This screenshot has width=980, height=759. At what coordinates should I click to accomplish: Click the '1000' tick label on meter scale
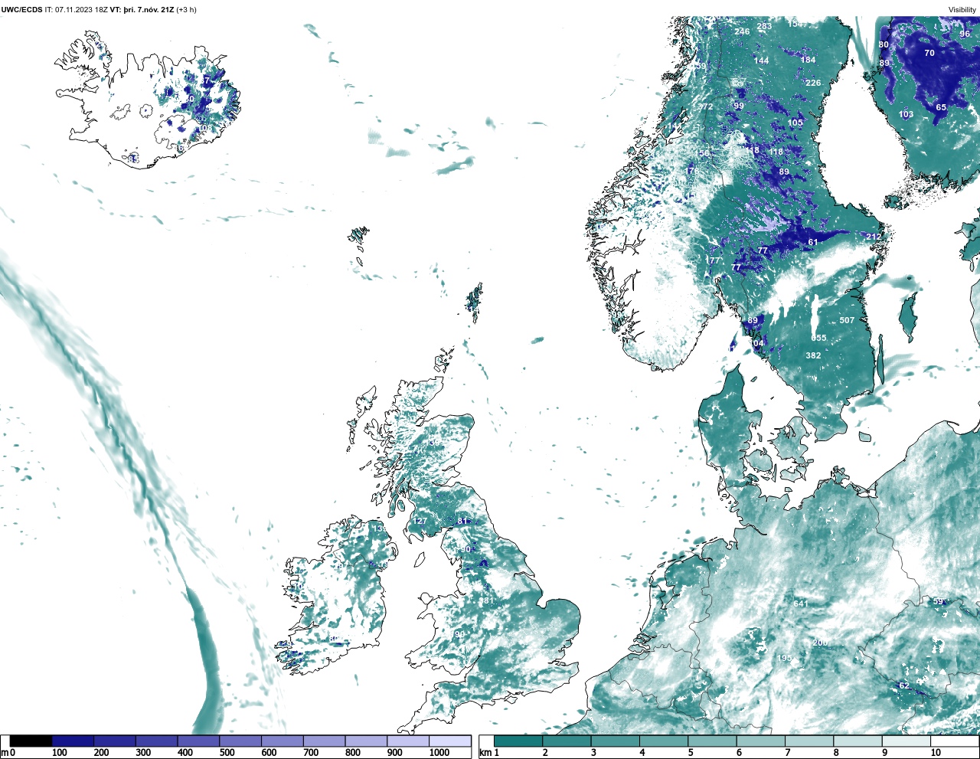(x=439, y=753)
